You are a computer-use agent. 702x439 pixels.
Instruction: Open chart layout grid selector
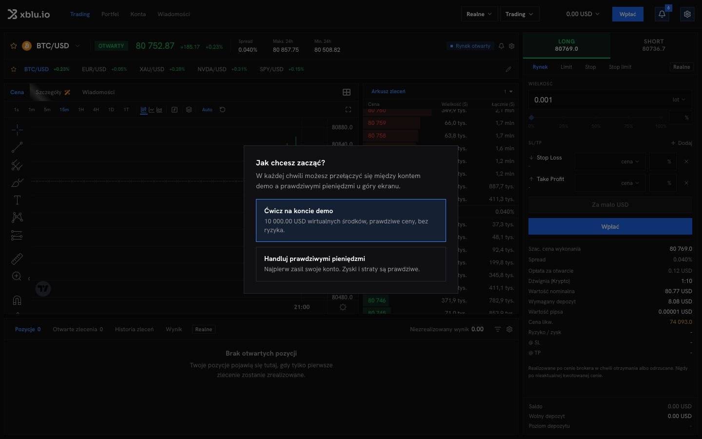click(x=347, y=92)
